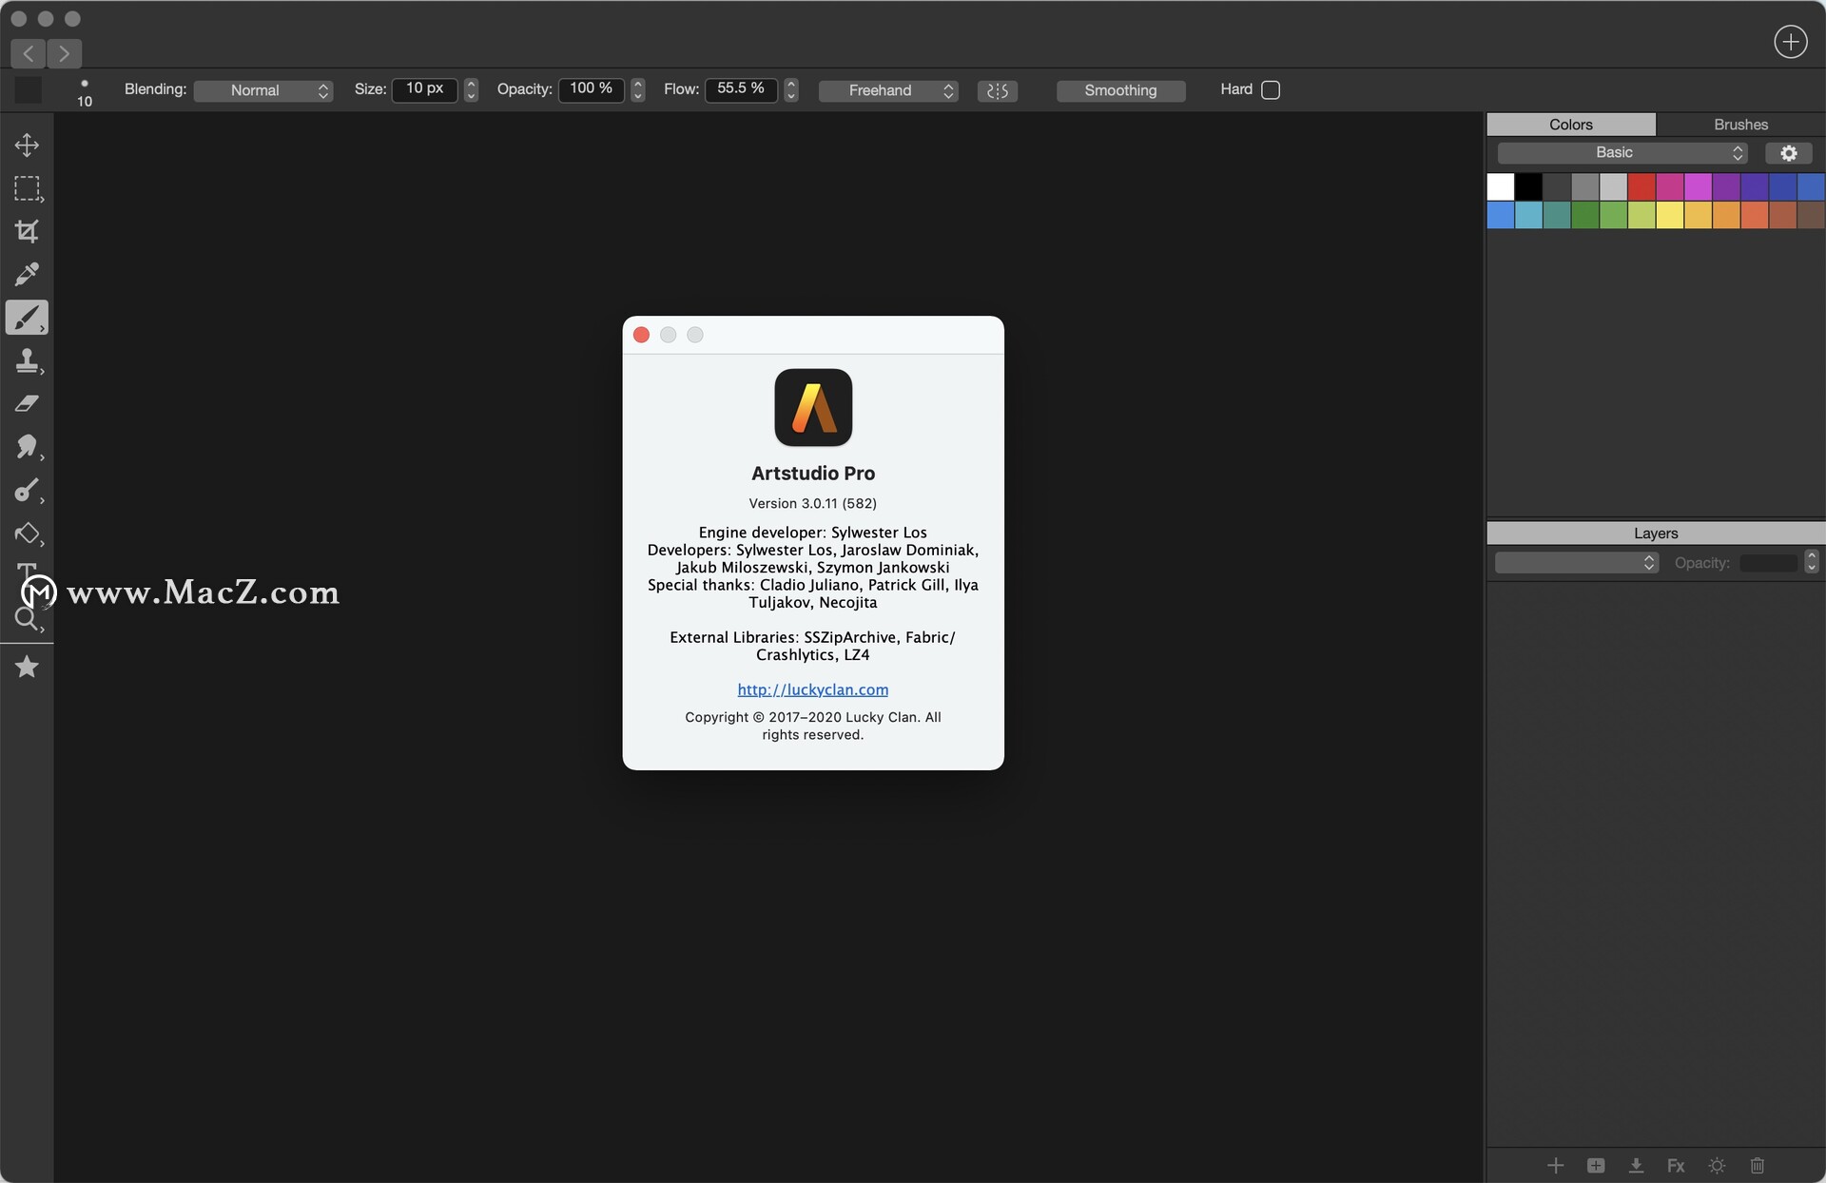1826x1183 pixels.
Task: Open layer adjustments sun icon
Action: [1717, 1165]
